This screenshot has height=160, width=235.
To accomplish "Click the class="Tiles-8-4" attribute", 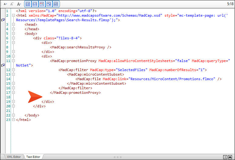I will tap(61, 38).
